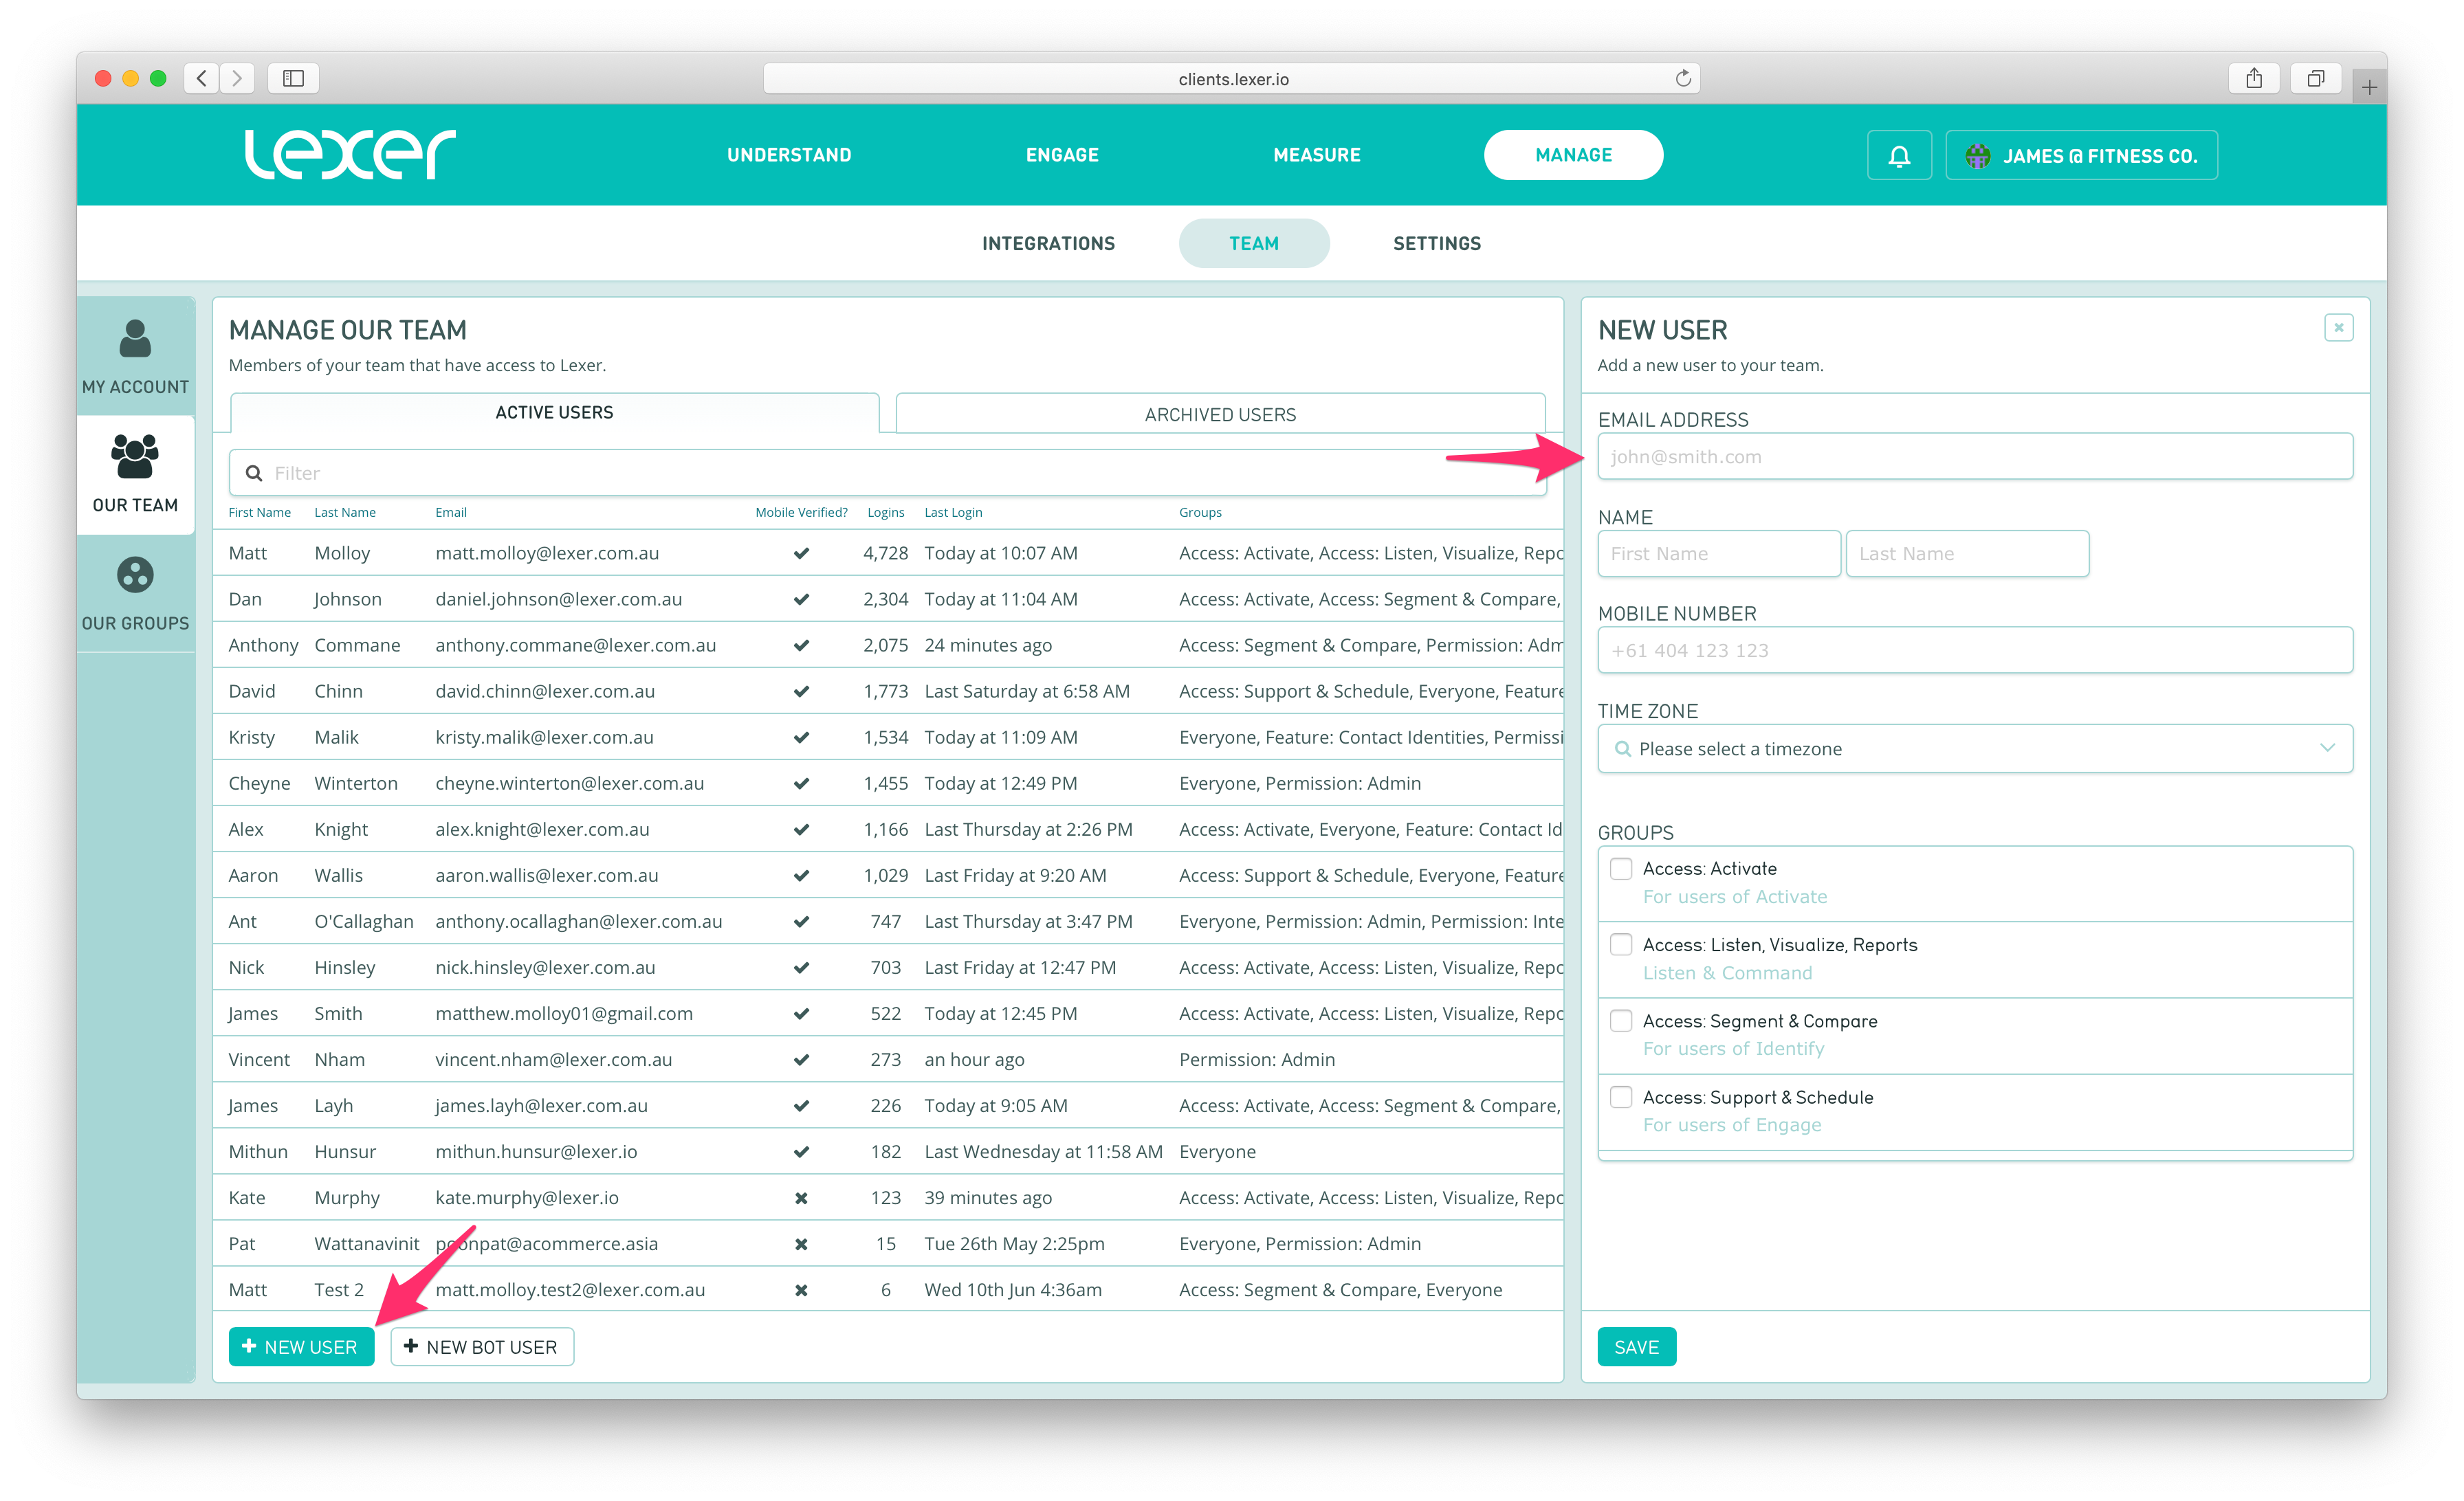Image resolution: width=2464 pixels, height=1501 pixels.
Task: Show the Active Users tab
Action: (x=554, y=413)
